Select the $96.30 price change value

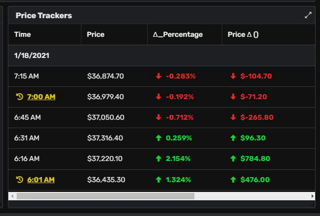[253, 138]
